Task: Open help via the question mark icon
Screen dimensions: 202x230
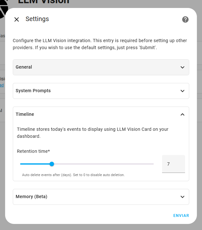Action: pyautogui.click(x=185, y=19)
